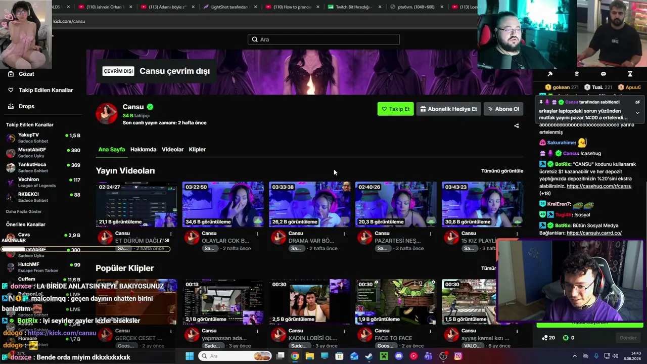Click the hammer moderation icon above chat

[x=550, y=74]
